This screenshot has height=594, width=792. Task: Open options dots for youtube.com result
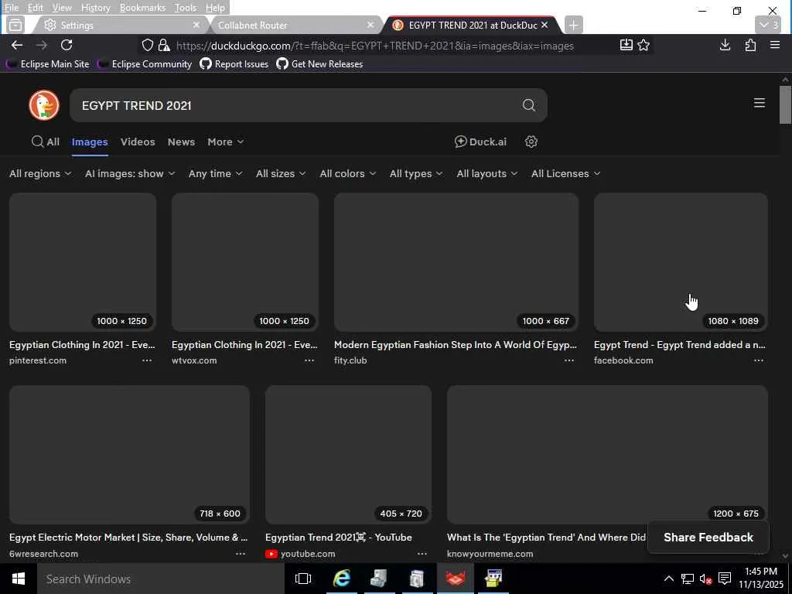pyautogui.click(x=422, y=554)
